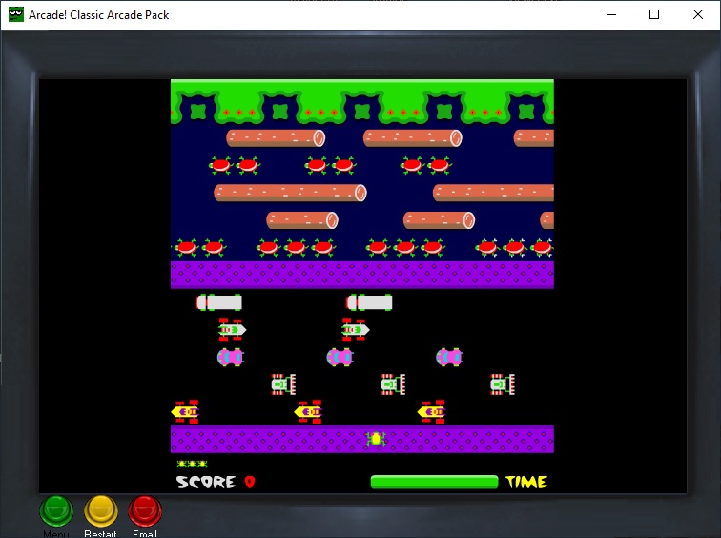Click the right white truck in the top lane

click(369, 302)
